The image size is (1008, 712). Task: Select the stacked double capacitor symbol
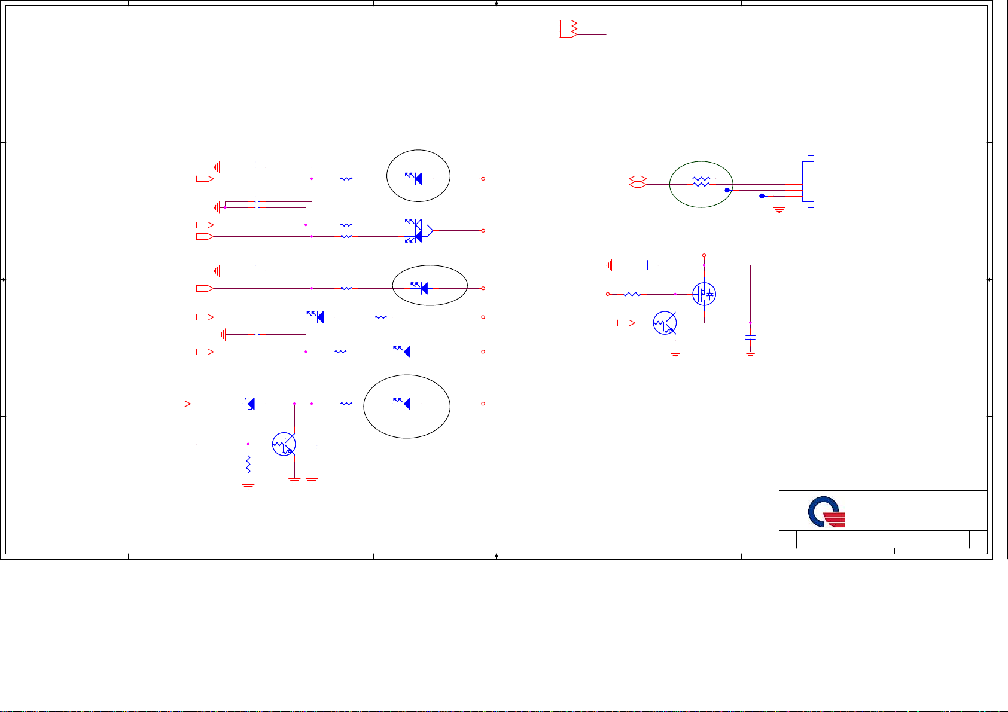(256, 205)
